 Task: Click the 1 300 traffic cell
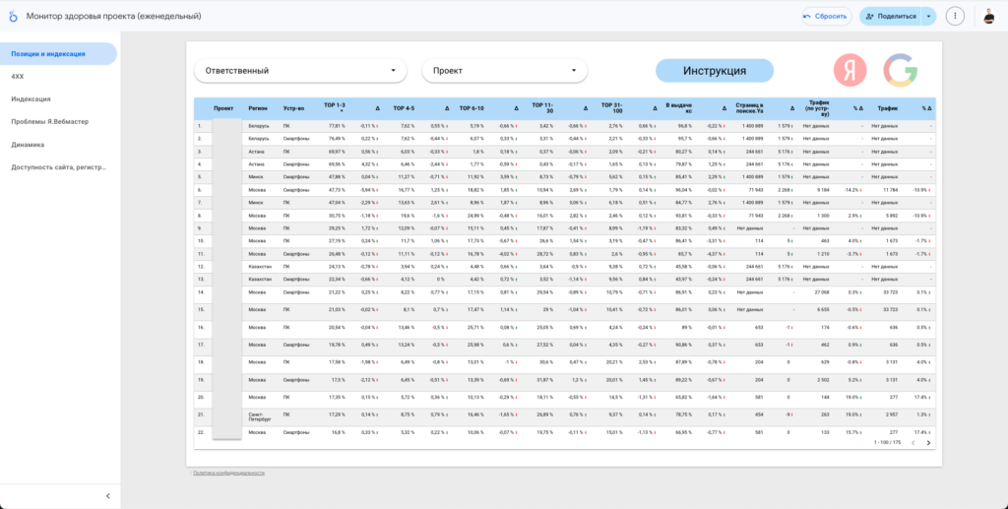(x=823, y=216)
